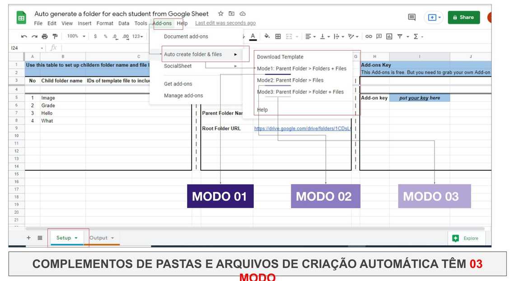The width and height of the screenshot is (515, 281).
Task: Click the green Share button
Action: (x=464, y=18)
